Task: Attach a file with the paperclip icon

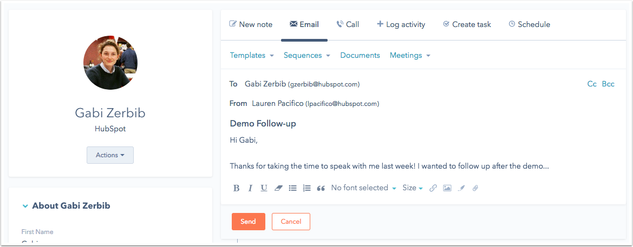Action: click(475, 188)
